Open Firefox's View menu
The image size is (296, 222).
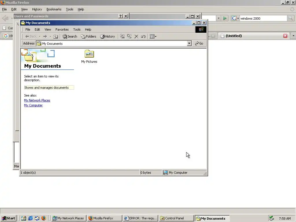(x=24, y=9)
